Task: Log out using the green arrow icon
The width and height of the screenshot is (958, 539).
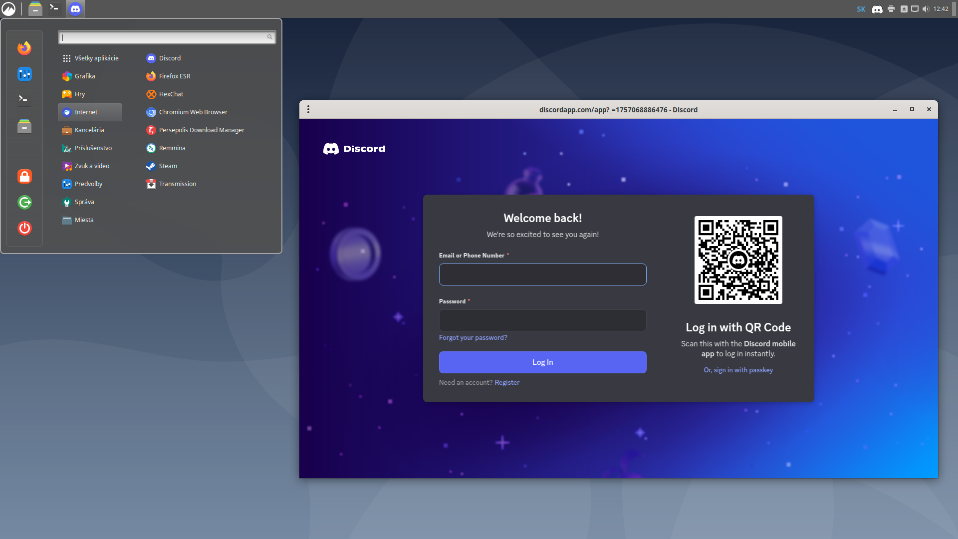Action: point(24,202)
